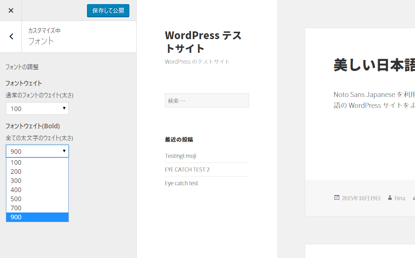Open the normal font weight dropdown showing 100

coord(37,108)
